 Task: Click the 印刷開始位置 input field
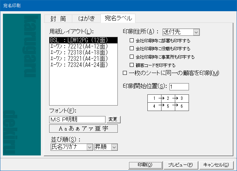[179, 87]
